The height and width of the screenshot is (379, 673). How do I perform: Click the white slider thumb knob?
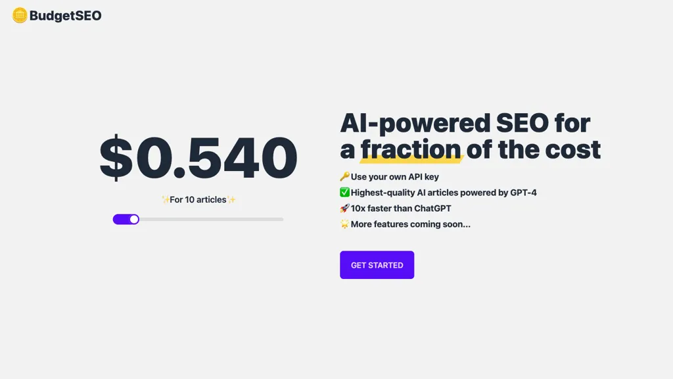point(134,220)
